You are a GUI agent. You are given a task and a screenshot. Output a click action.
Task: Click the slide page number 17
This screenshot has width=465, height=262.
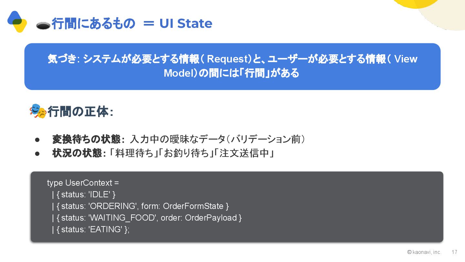(x=454, y=252)
